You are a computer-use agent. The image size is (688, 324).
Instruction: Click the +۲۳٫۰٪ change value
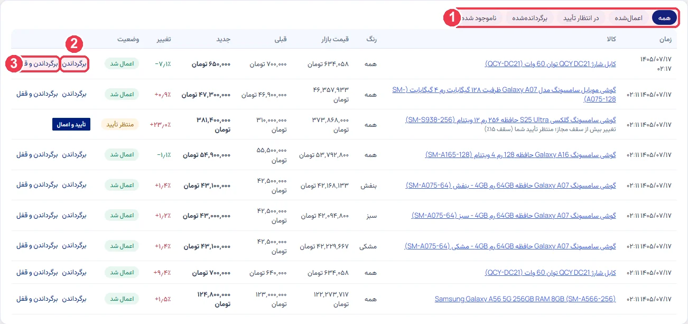(x=160, y=125)
